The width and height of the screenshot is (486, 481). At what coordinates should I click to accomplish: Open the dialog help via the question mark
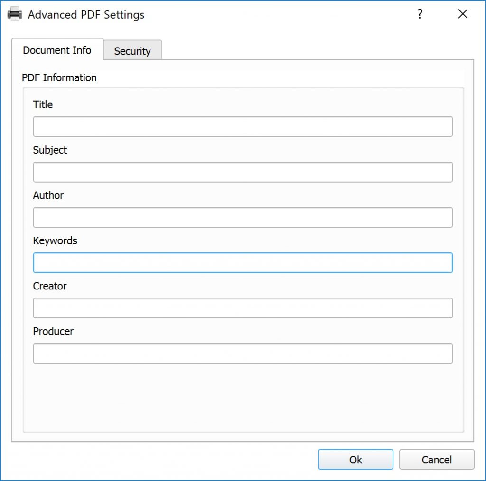[420, 14]
